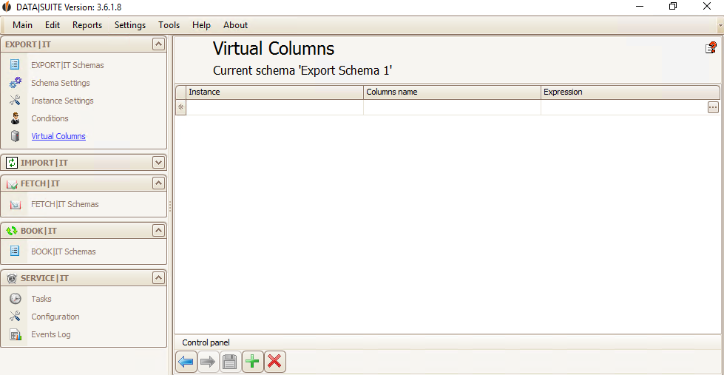The image size is (724, 375).
Task: Collapse the SERVICE|IT panel
Action: point(158,278)
